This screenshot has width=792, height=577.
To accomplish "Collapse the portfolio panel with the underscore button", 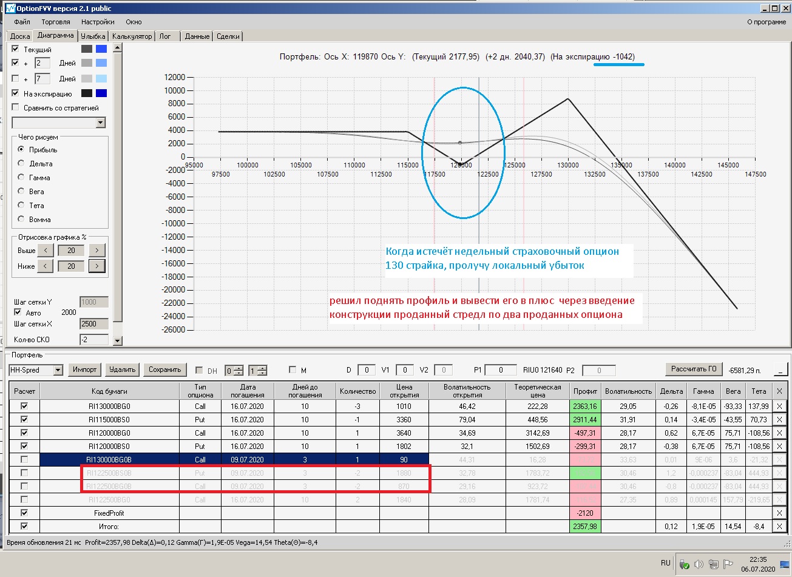I will (x=781, y=369).
